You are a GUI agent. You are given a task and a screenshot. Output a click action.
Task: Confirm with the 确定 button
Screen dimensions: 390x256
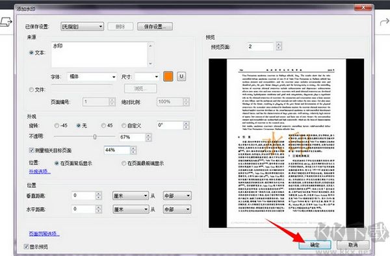point(315,245)
